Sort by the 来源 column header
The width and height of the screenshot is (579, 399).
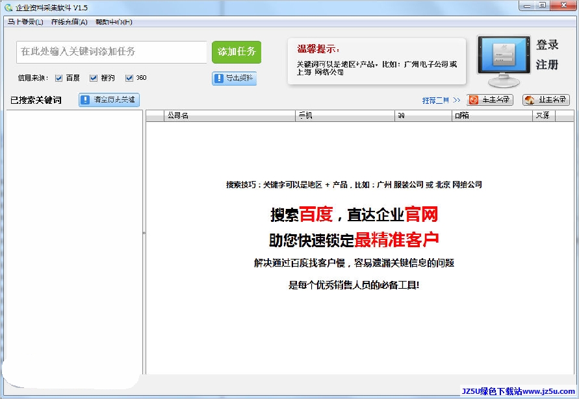(x=544, y=115)
